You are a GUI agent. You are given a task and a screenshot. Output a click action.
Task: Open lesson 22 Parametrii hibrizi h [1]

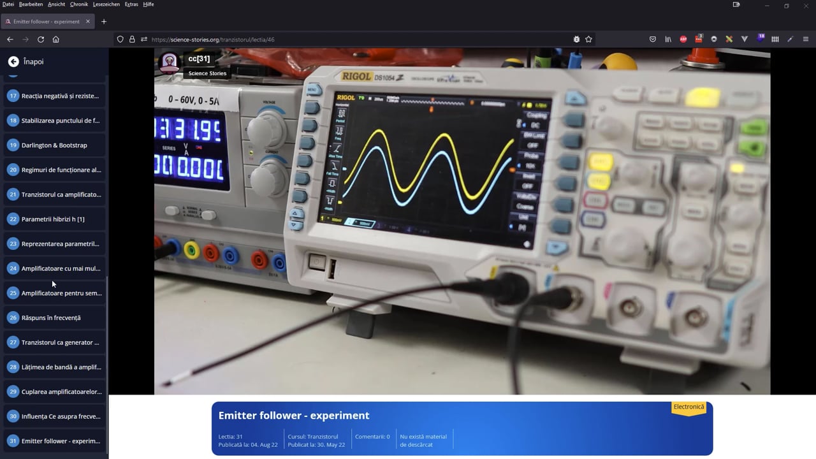[55, 219]
